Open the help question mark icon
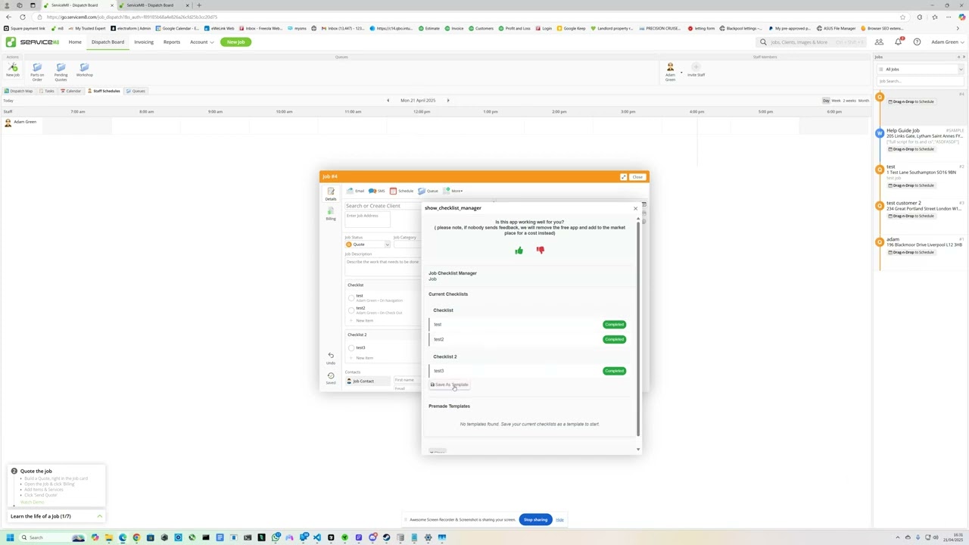Viewport: 969px width, 545px height. click(x=917, y=42)
